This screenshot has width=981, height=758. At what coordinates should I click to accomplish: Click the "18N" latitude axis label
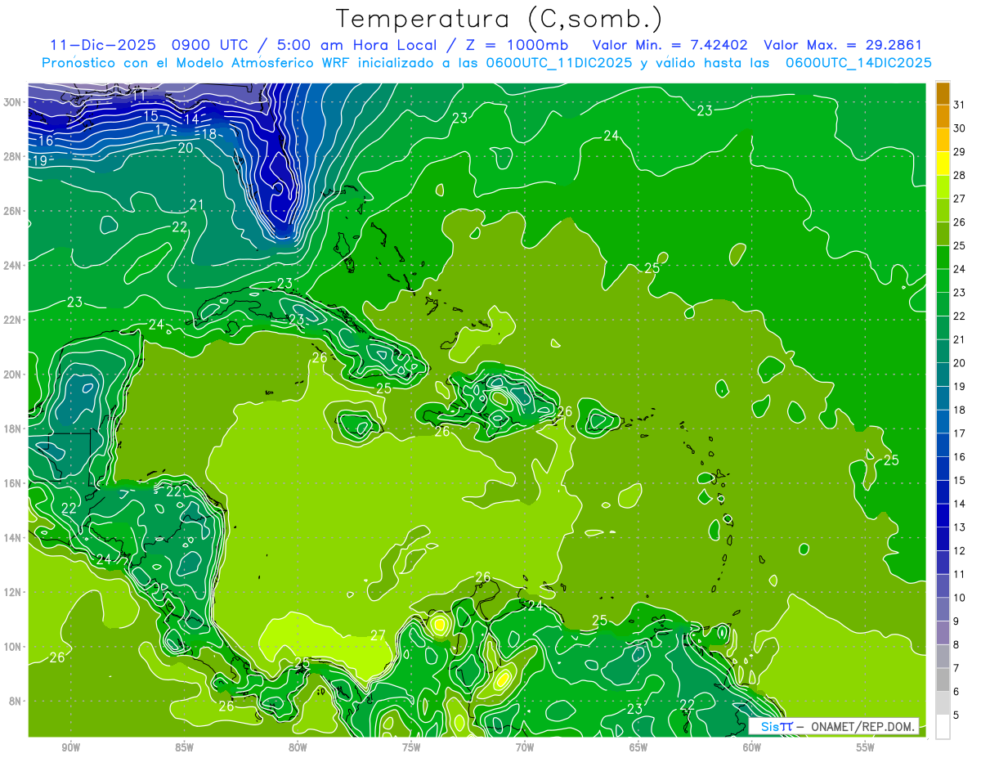12,428
